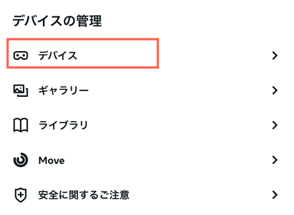
Task: Open the デバイス menu label
Action: 58,55
